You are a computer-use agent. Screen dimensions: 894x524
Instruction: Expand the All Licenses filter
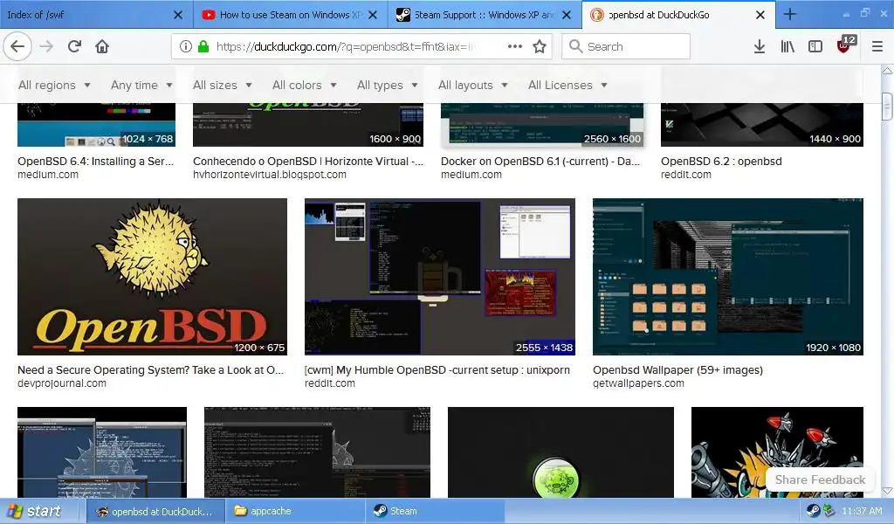point(567,85)
